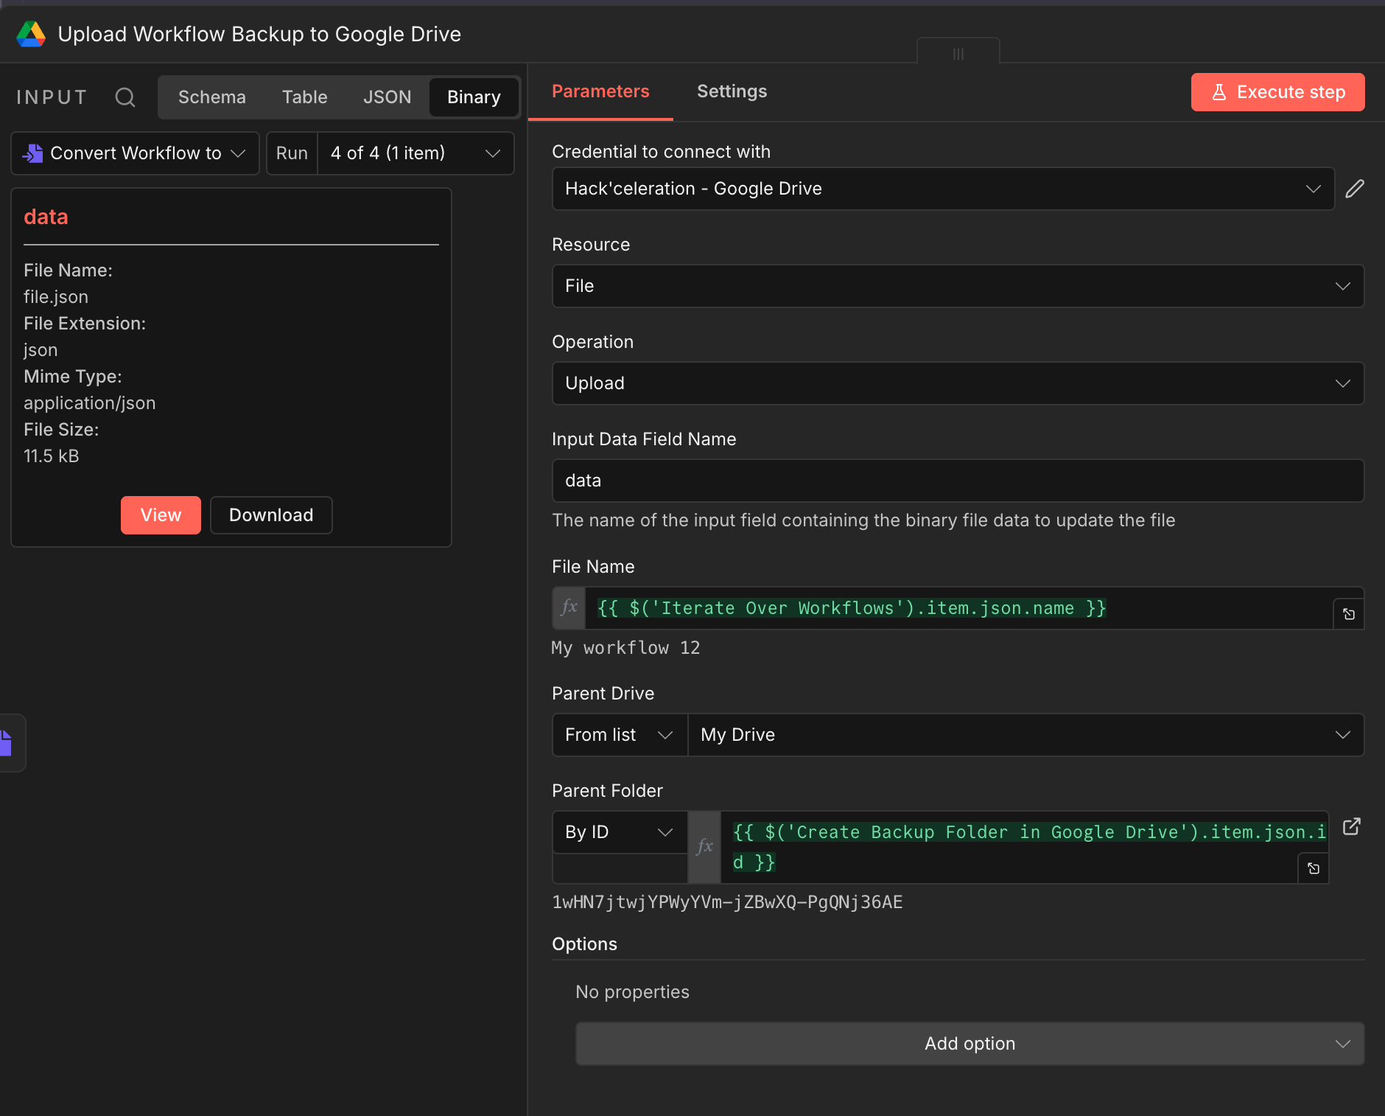Switch input view to JSON
Image resolution: width=1385 pixels, height=1116 pixels.
[x=387, y=97]
